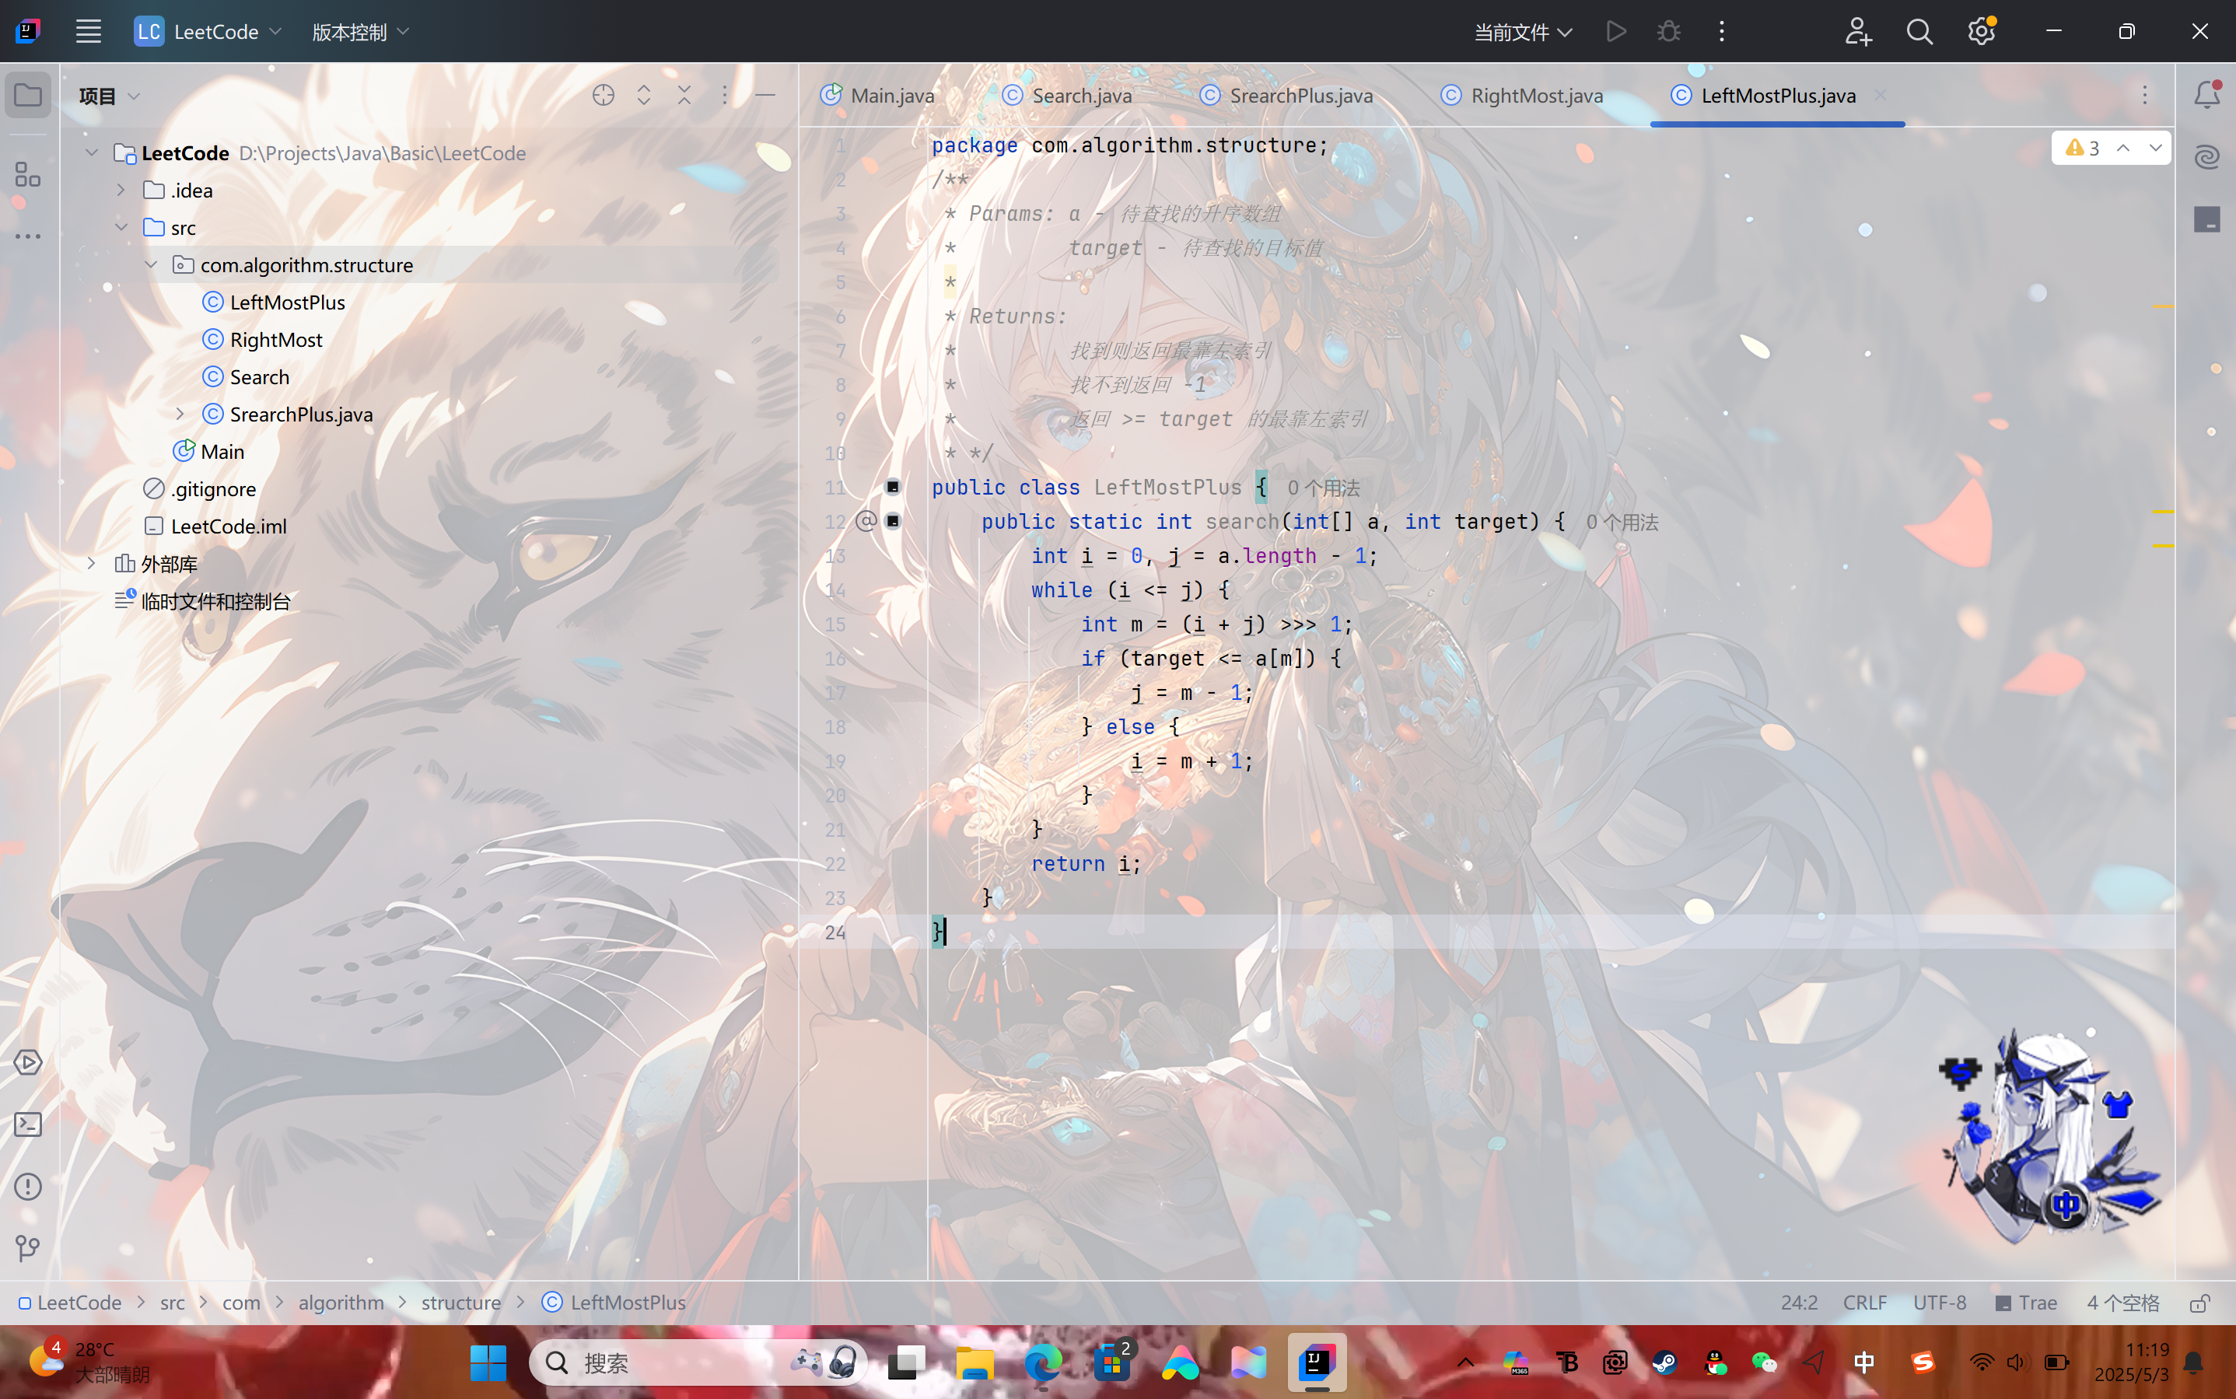
Task: Open the 版本控制 dropdown menu
Action: click(x=360, y=31)
